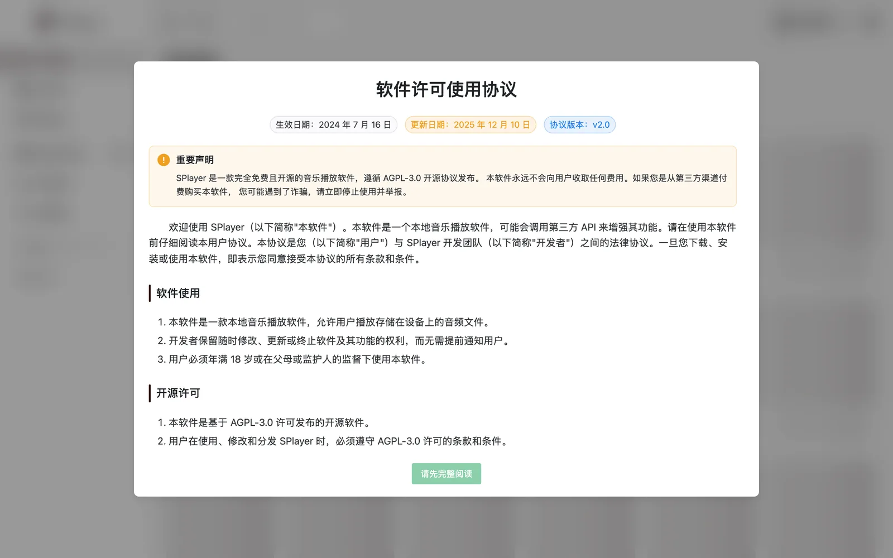Select the 更新日期 2025 年 12 月 10 日 tag
The width and height of the screenshot is (893, 558).
(470, 124)
